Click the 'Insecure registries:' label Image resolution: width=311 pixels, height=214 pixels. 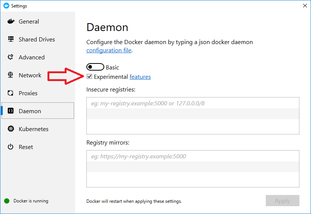111,90
